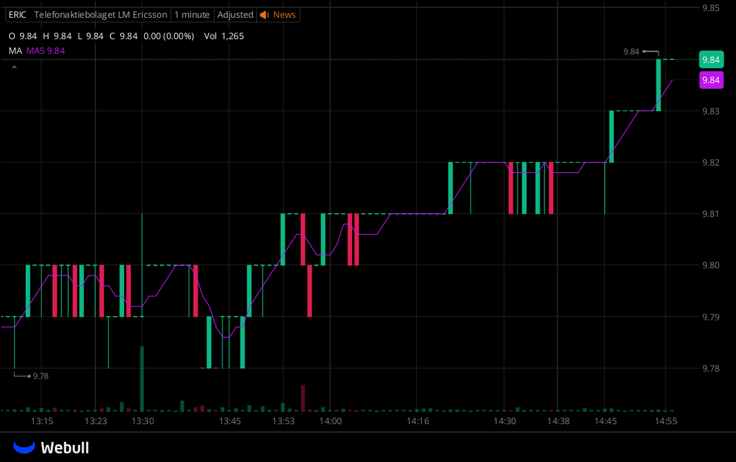Click the Webull logo
The image size is (736, 462).
click(51, 447)
